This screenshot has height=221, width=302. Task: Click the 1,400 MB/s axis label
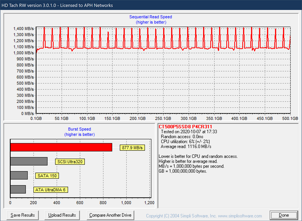tap(24, 28)
